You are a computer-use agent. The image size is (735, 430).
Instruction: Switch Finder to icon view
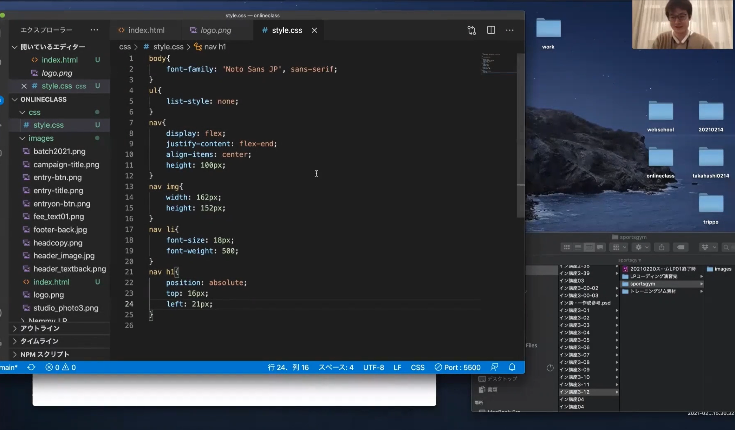566,247
